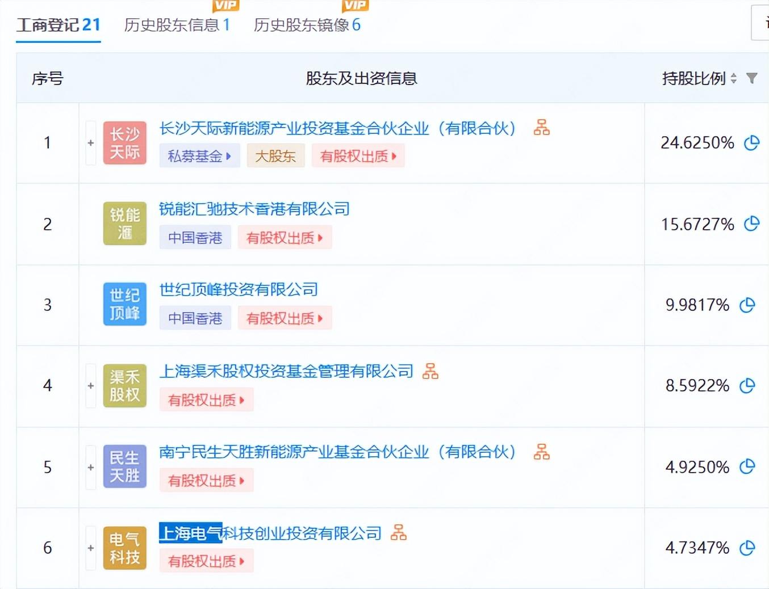Open 有股权出质 tag for 锐能汇驰技术香港
Image resolution: width=769 pixels, height=589 pixels.
(285, 238)
